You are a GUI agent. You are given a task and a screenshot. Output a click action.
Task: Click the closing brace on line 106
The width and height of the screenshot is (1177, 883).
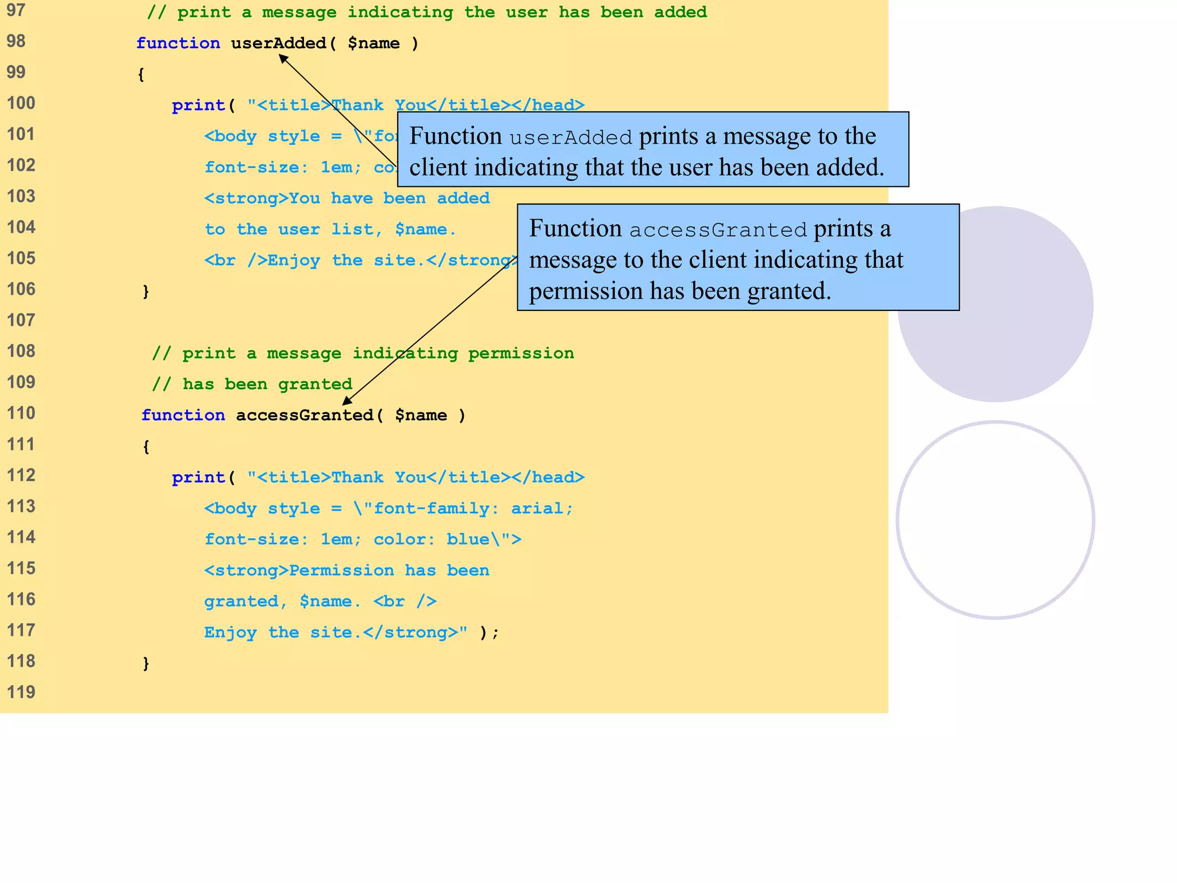click(146, 291)
